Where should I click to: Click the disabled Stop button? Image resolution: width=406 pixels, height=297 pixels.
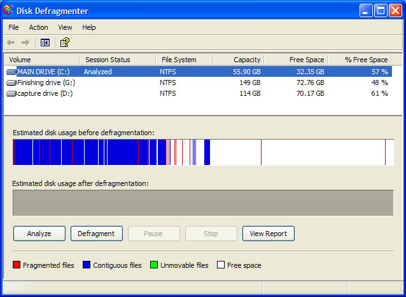click(x=211, y=234)
